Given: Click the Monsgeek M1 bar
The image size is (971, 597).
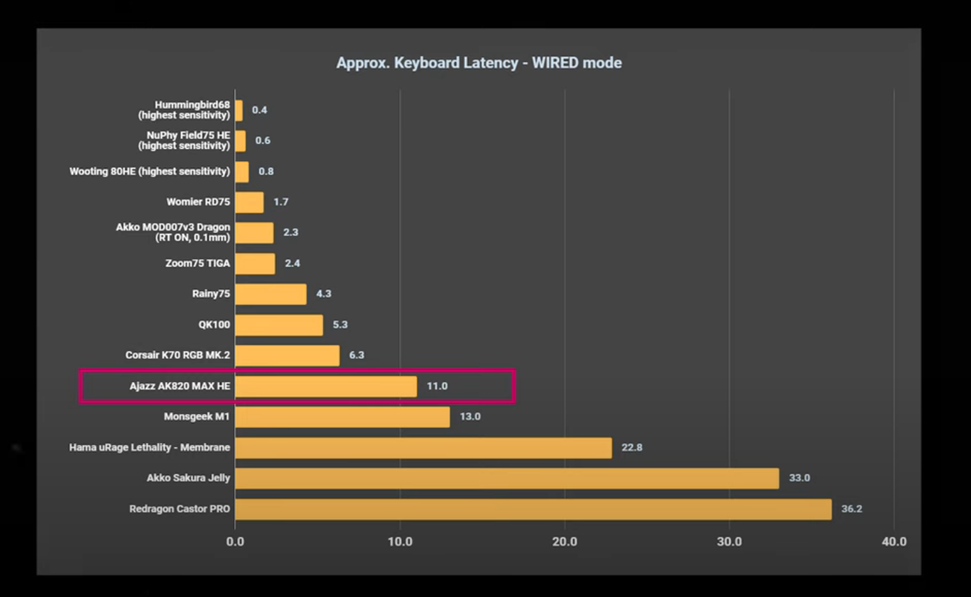Looking at the screenshot, I should [342, 417].
